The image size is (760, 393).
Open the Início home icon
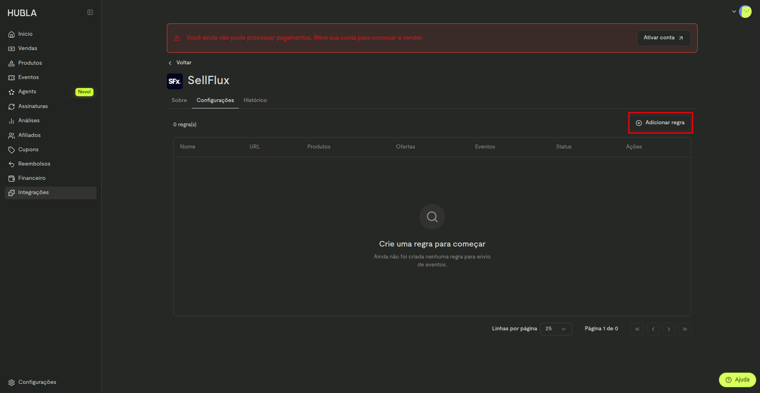point(12,35)
